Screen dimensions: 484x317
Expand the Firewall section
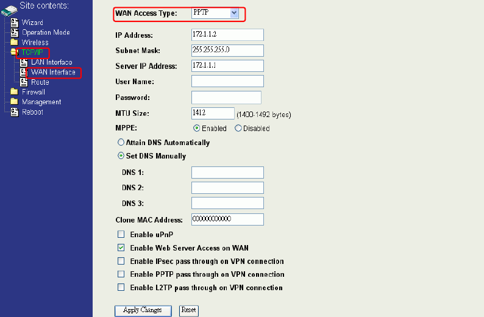pos(34,92)
